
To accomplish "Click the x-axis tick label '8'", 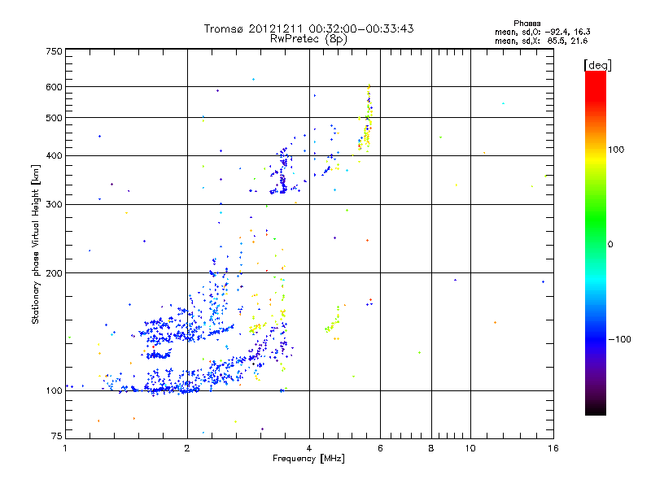I will (431, 448).
